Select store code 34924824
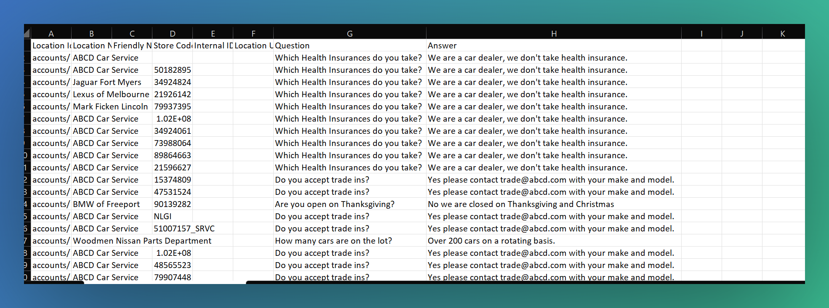The image size is (829, 308). pyautogui.click(x=172, y=82)
